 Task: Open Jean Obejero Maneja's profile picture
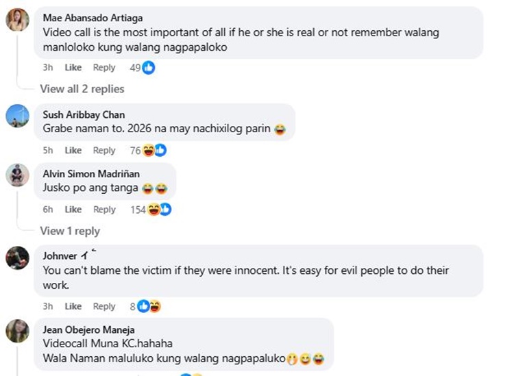[x=17, y=331]
